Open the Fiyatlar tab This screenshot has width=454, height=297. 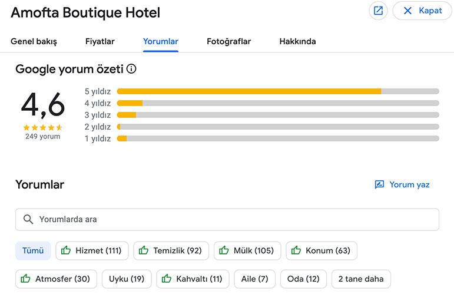(100, 41)
